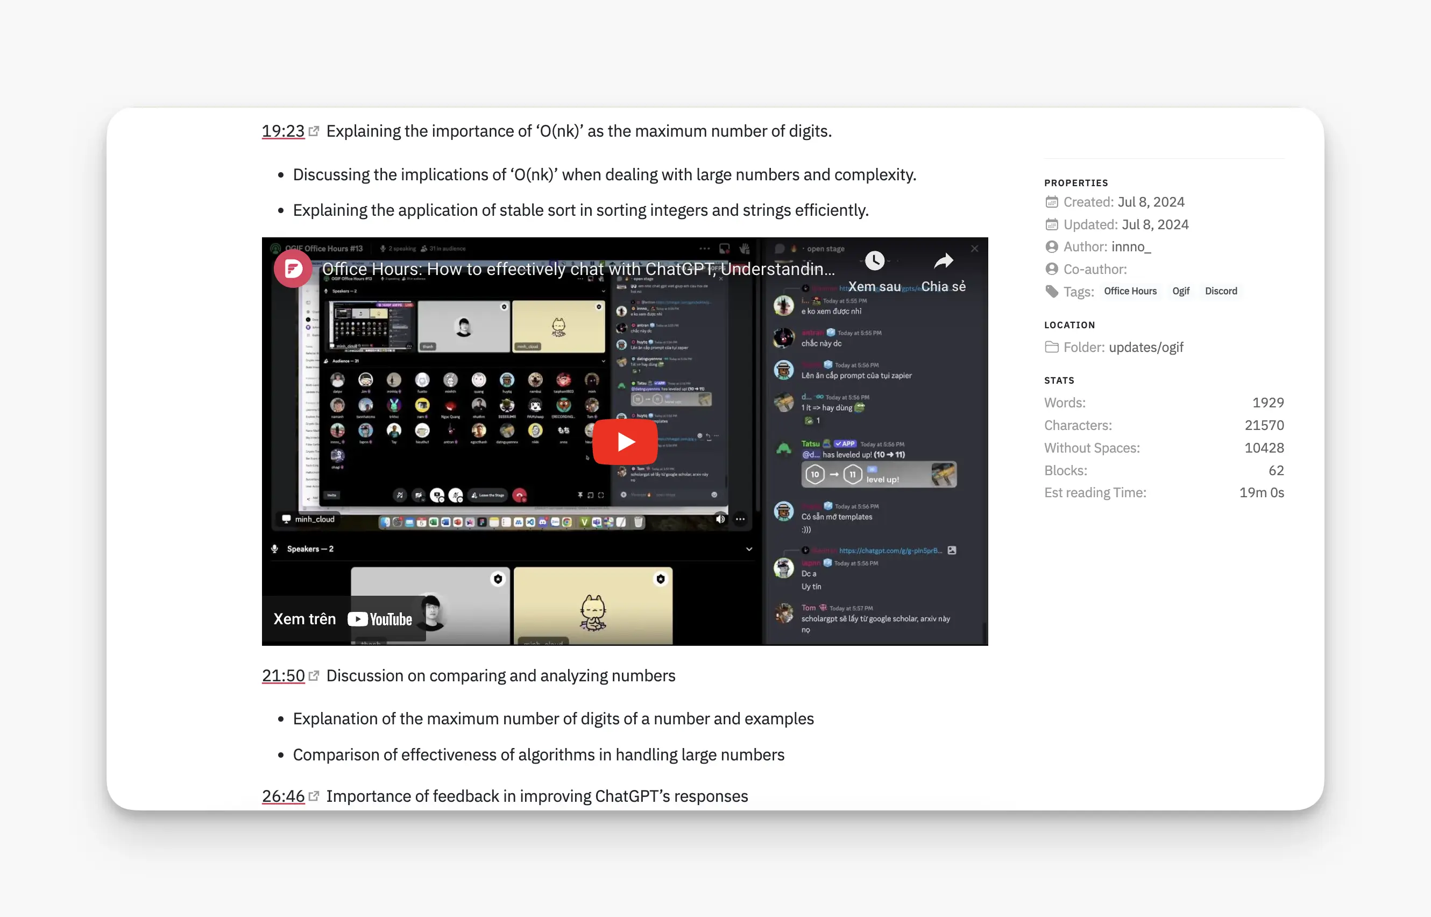The width and height of the screenshot is (1431, 917).
Task: Open the 26:46 timestamp link
Action: 284,795
